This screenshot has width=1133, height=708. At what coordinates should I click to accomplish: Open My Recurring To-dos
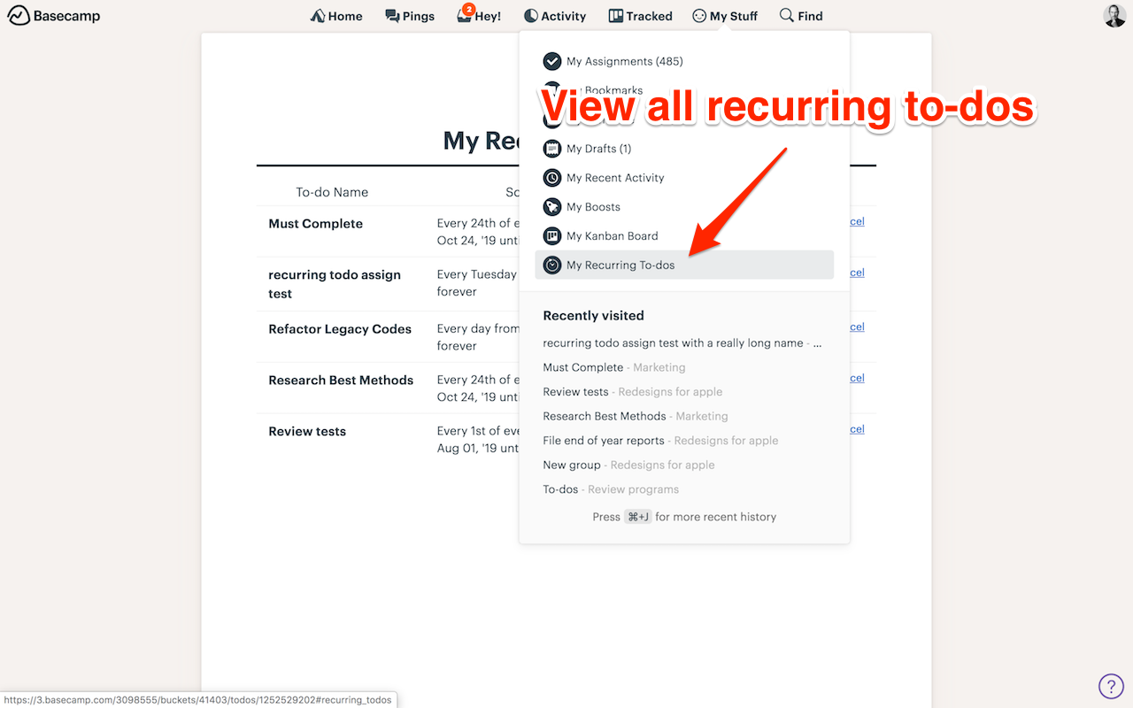684,265
